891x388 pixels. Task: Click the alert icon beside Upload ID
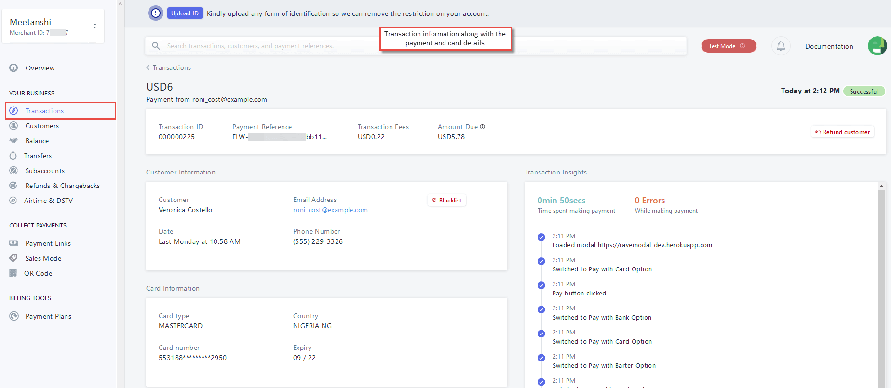(x=156, y=13)
